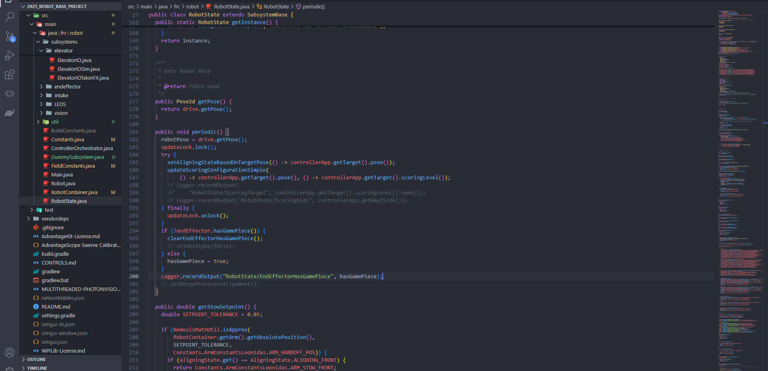The image size is (768, 371).
Task: Collapse the elevator folder
Action: [x=63, y=51]
